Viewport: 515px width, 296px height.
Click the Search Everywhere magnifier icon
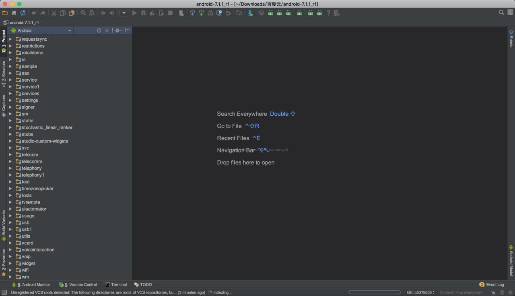pos(501,12)
